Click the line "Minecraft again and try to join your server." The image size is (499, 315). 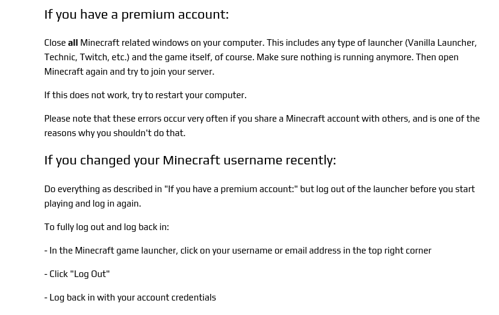(x=129, y=72)
